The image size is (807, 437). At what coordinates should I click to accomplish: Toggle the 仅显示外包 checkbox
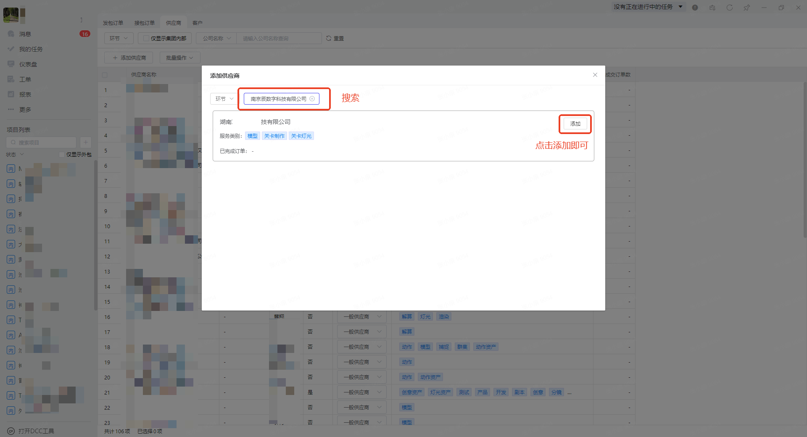tap(62, 155)
